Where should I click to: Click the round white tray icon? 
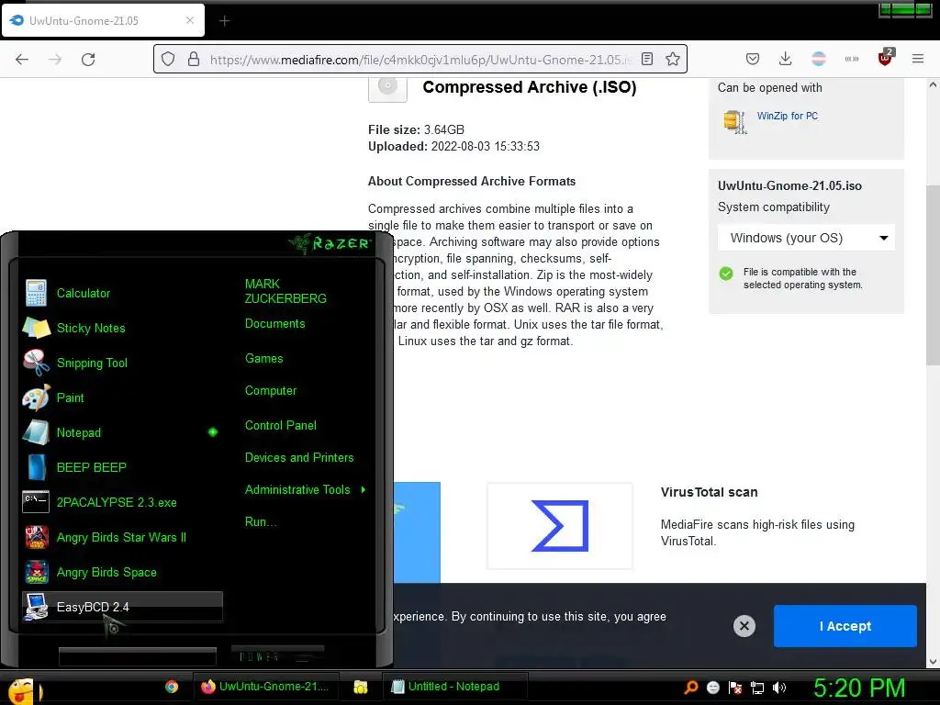pos(713,688)
